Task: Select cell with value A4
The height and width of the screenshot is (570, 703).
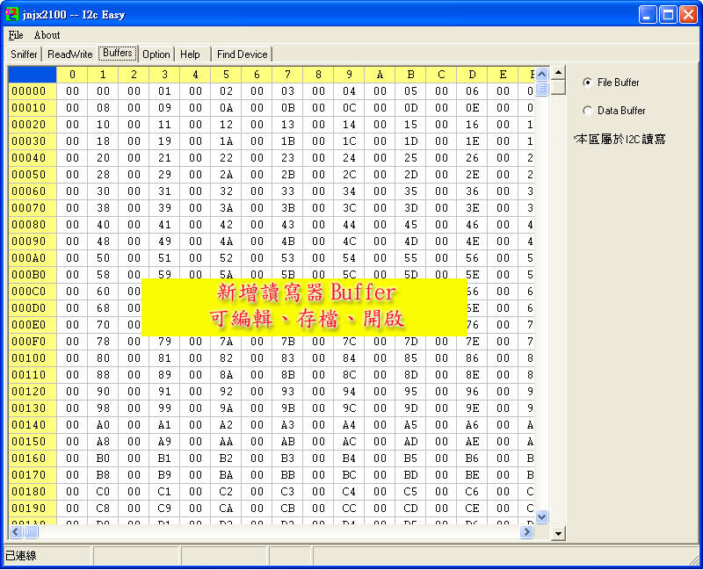Action: point(349,425)
